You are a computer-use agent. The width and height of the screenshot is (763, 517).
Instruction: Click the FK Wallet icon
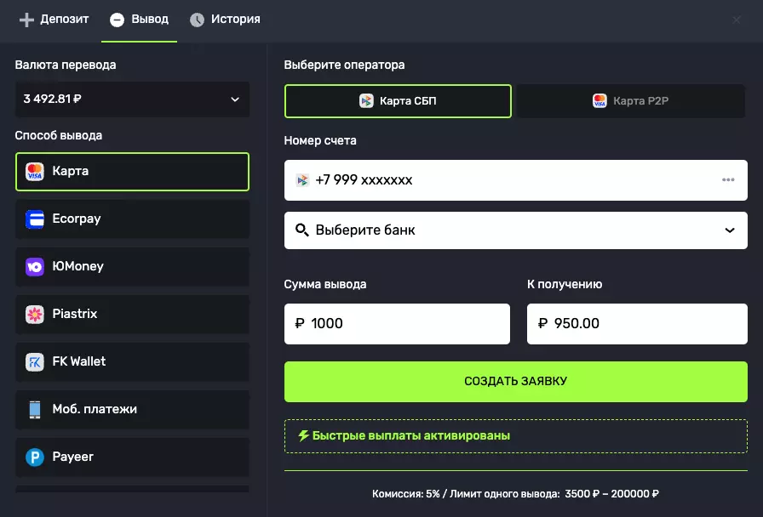pyautogui.click(x=34, y=361)
